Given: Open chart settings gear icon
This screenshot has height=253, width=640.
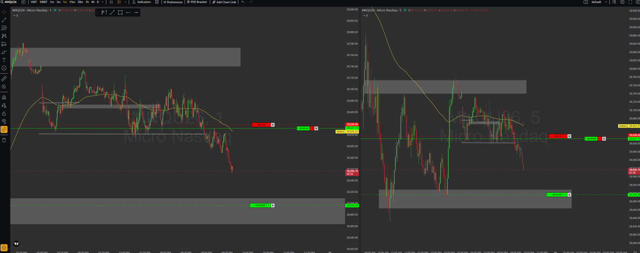Looking at the screenshot, I should click(622, 2).
